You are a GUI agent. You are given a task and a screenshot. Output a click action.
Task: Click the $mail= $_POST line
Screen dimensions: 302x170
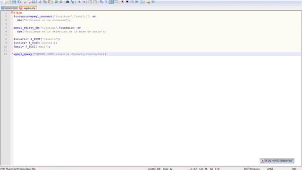[x=32, y=47]
